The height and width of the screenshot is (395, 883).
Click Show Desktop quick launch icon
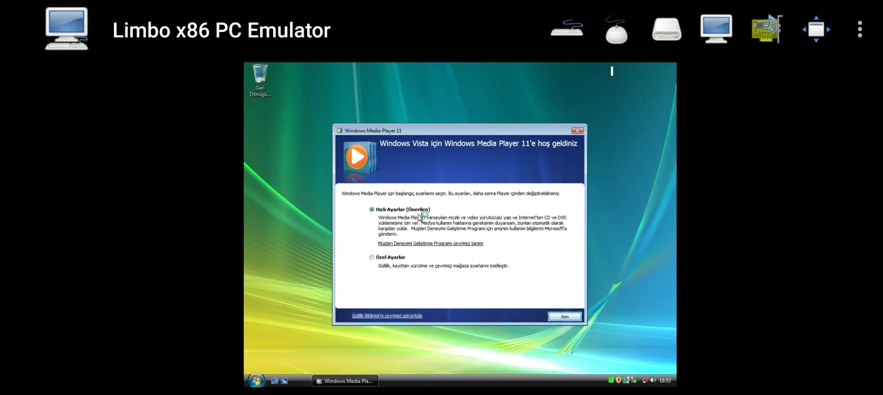(x=275, y=381)
